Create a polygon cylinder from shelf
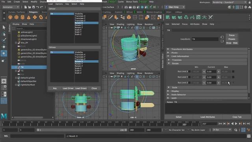The image size is (252, 142). [22, 17]
